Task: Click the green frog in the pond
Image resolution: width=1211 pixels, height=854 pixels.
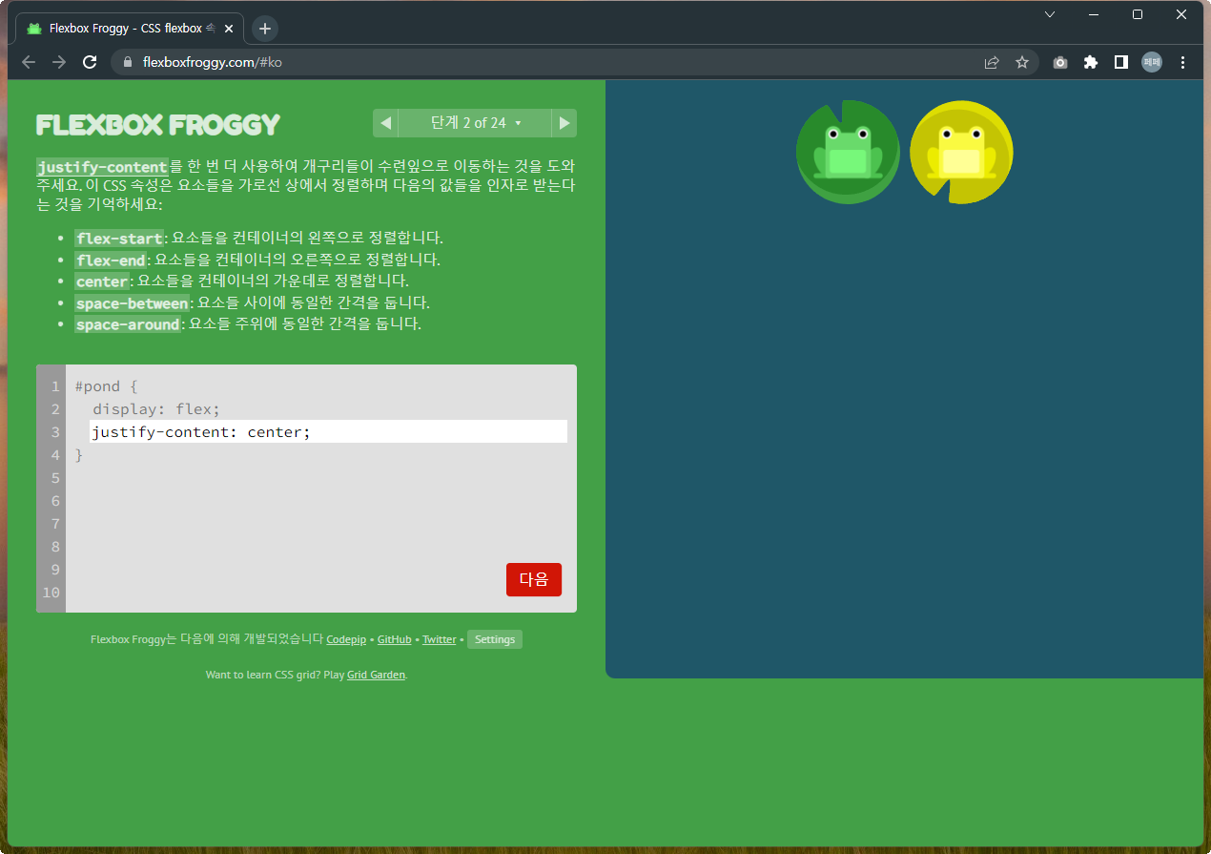Action: tap(848, 152)
